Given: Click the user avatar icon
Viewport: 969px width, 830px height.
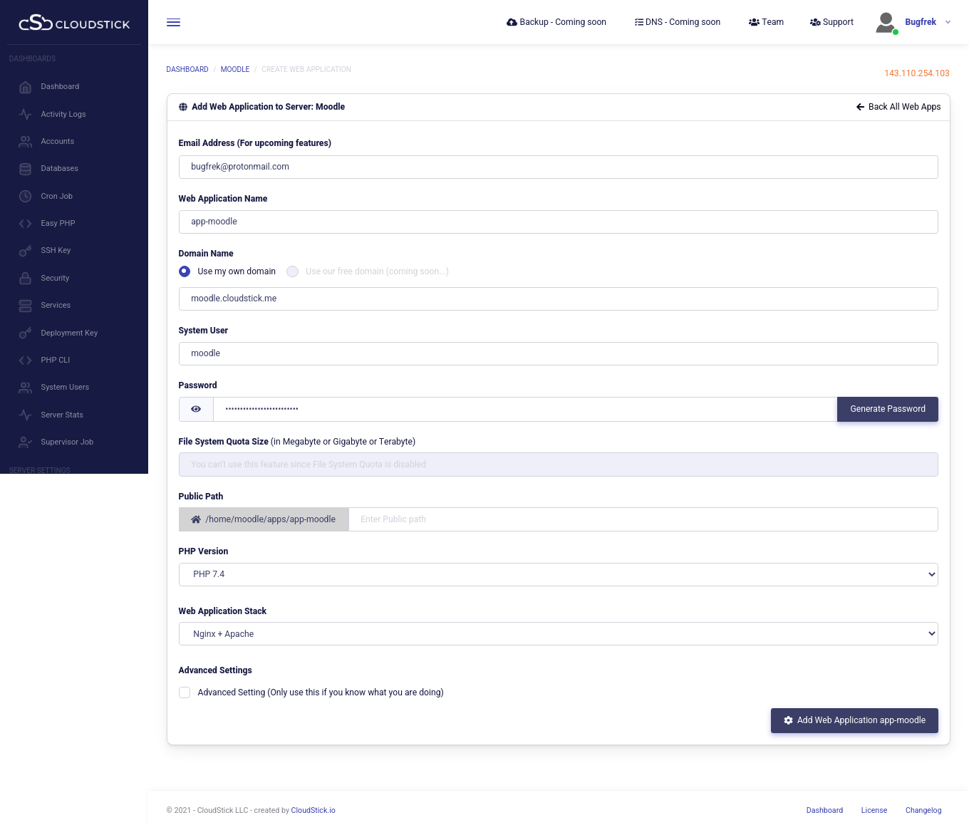Looking at the screenshot, I should coord(886,23).
